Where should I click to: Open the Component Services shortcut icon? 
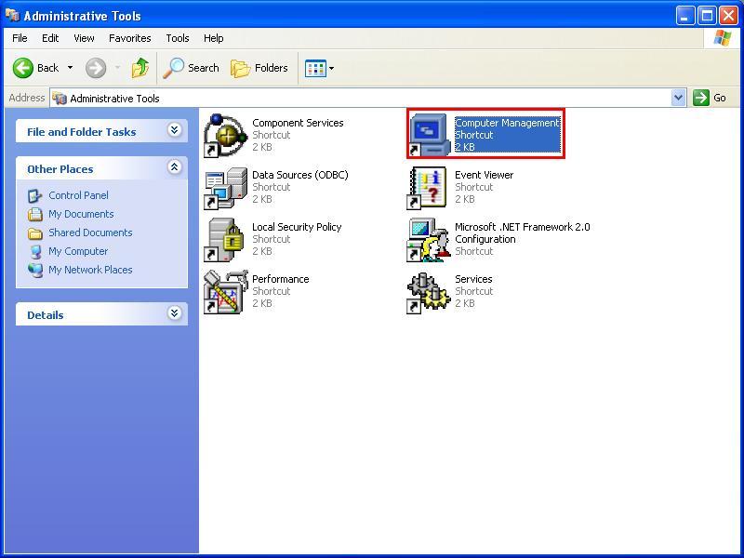click(x=225, y=136)
